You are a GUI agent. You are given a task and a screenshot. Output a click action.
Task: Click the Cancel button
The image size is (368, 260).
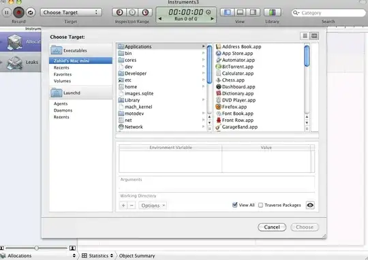[x=272, y=227]
